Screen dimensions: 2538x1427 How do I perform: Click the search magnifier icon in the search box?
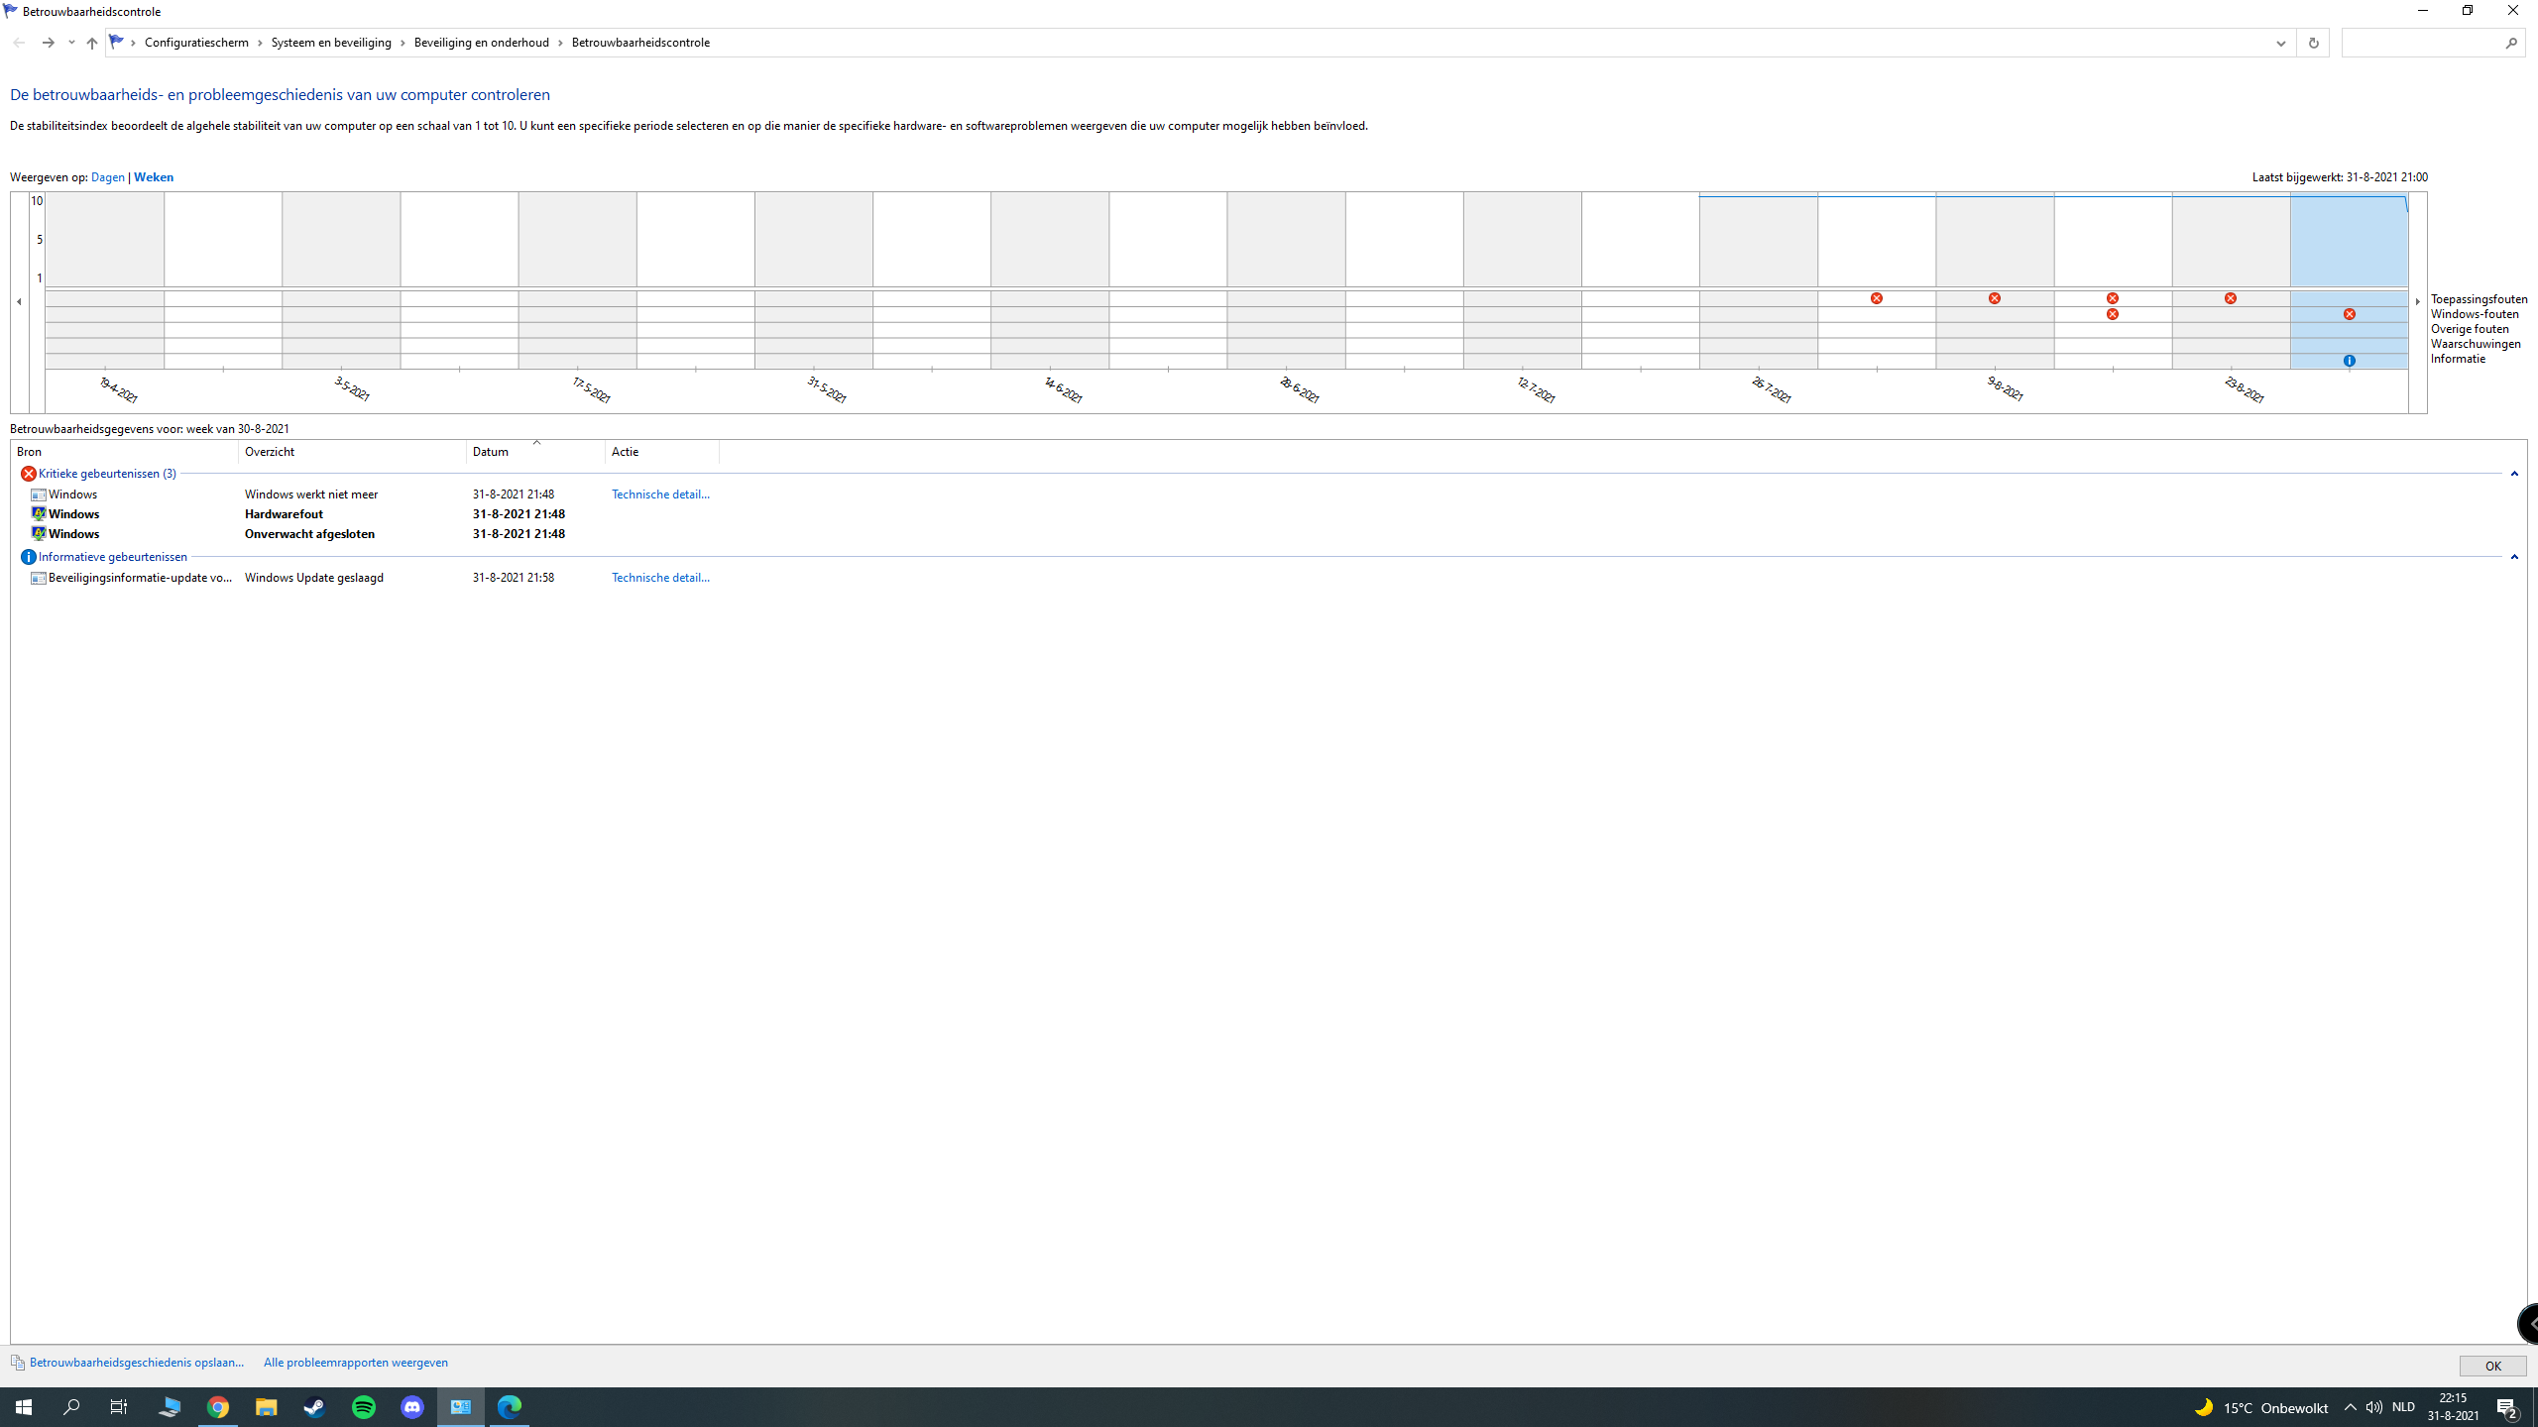[2511, 43]
